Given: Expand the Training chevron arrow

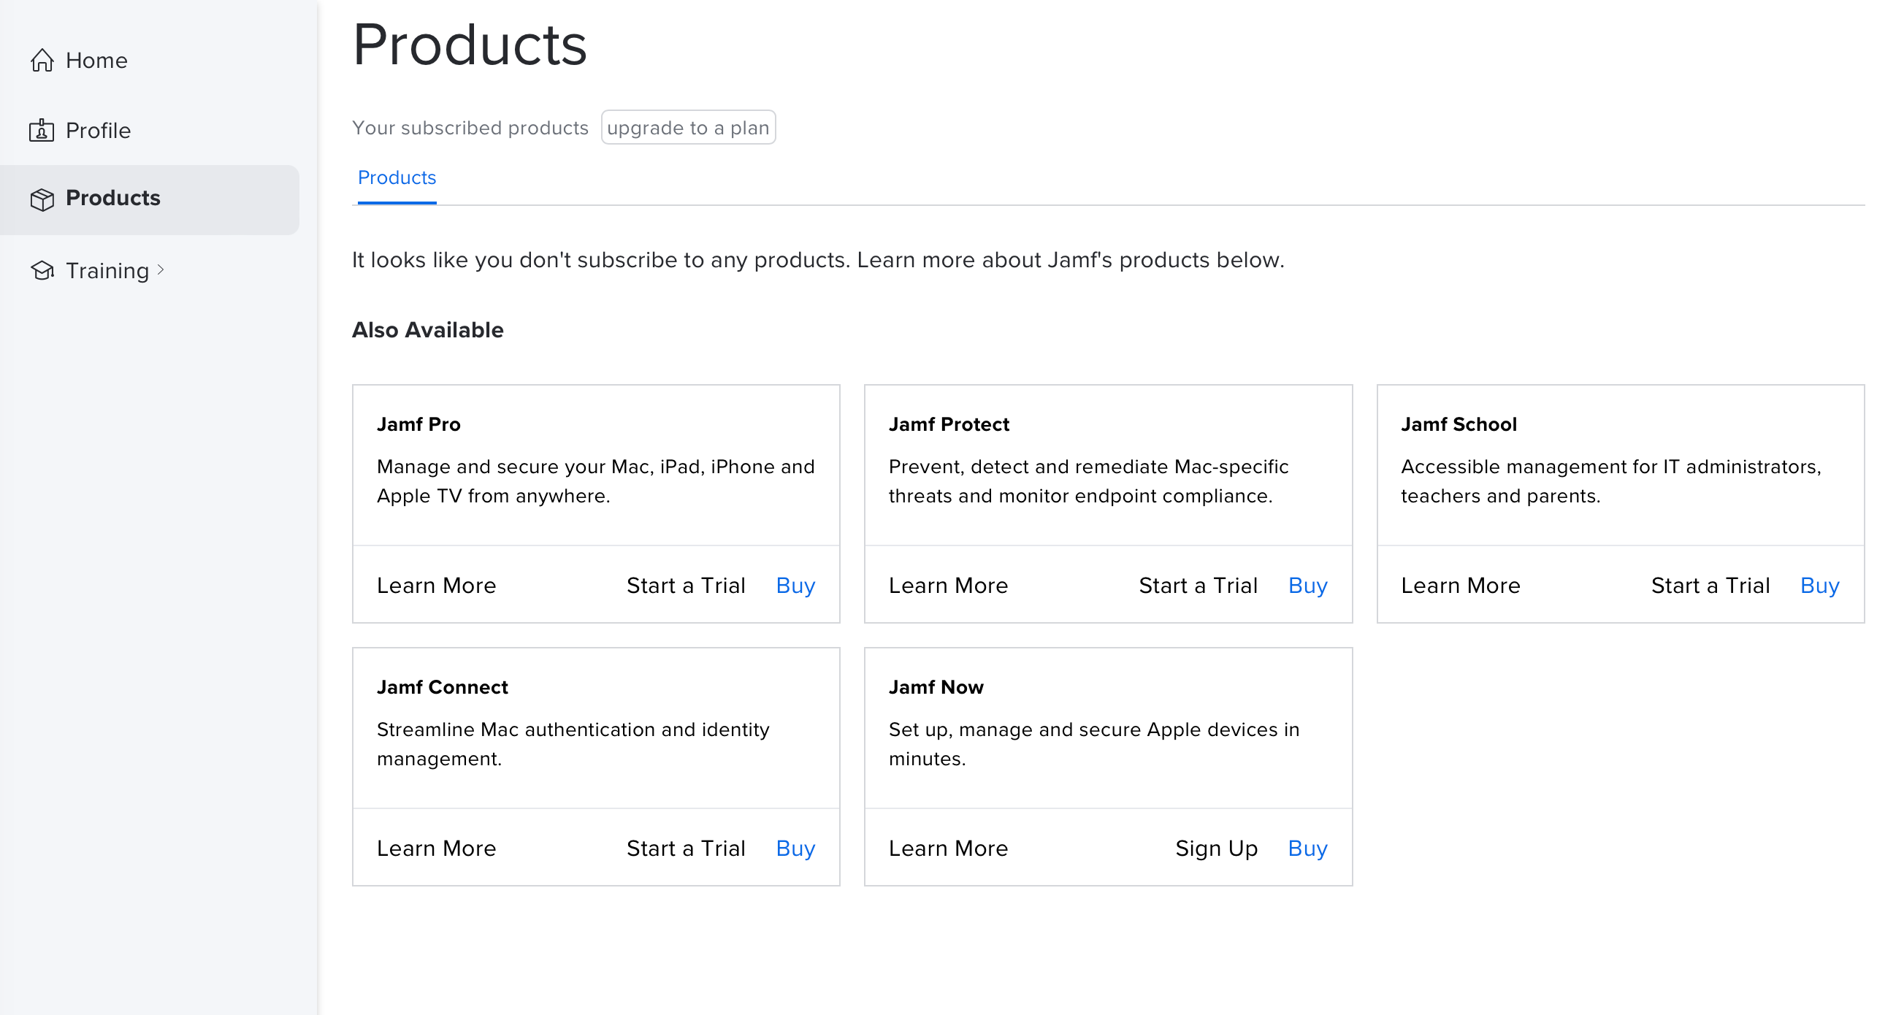Looking at the screenshot, I should (161, 269).
